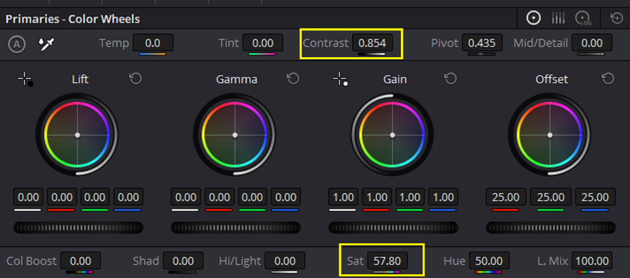630x278 pixels.
Task: Switch to Primaries Bars mode icon
Action: 558,18
